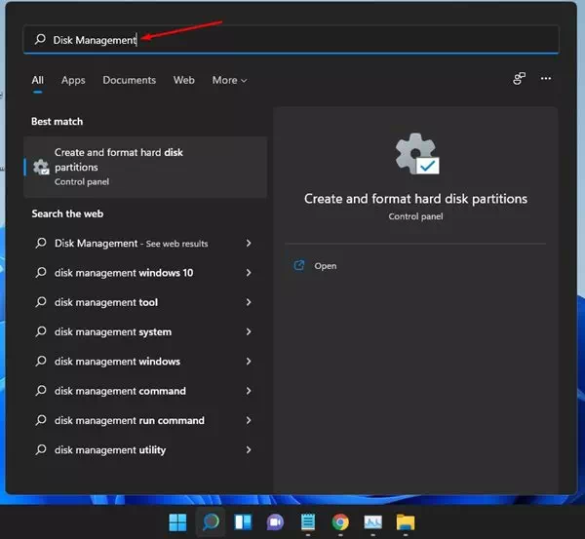The height and width of the screenshot is (539, 585).
Task: Open Disk Management - See web results
Action: coord(145,244)
